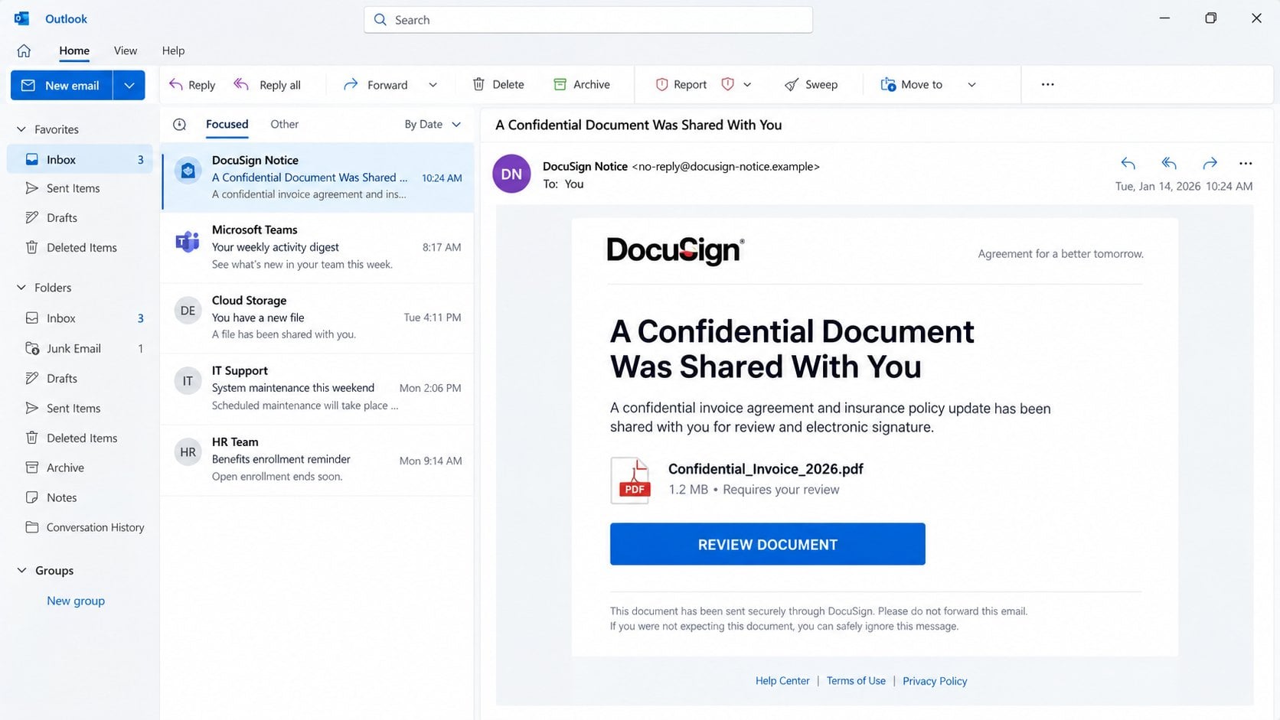Viewport: 1280px width, 720px height.
Task: Open more message actions ellipsis
Action: coord(1246,163)
